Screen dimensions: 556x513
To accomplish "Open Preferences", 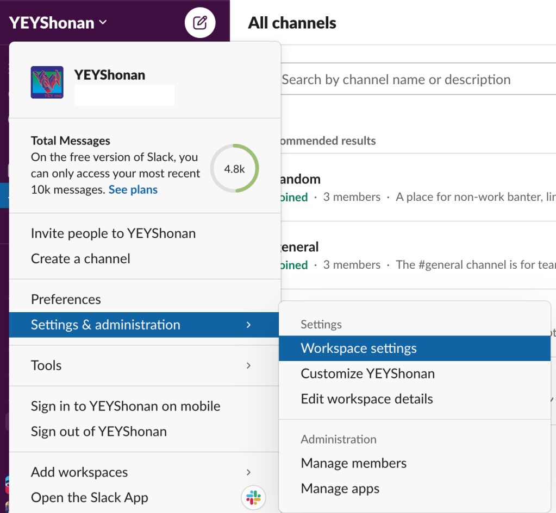I will 66,300.
